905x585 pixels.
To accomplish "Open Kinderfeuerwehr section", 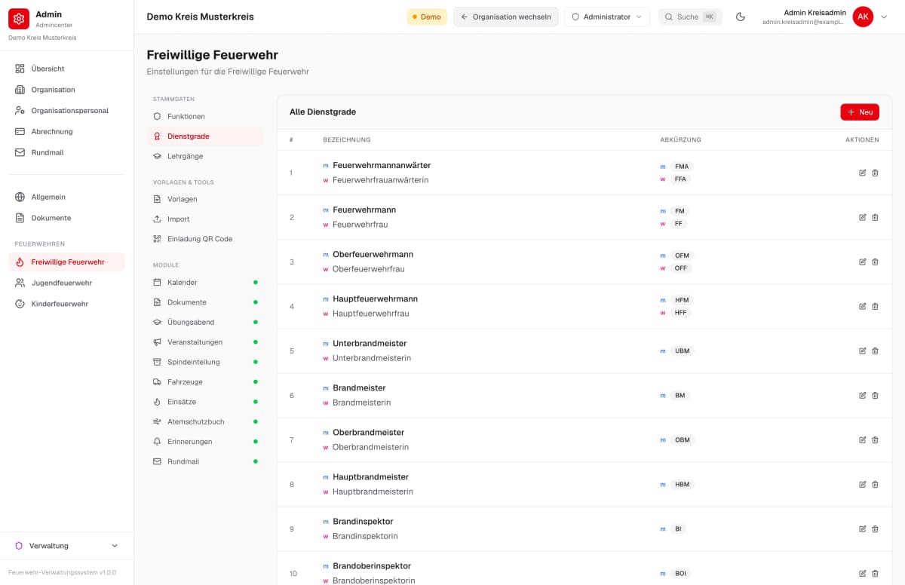I will click(67, 304).
